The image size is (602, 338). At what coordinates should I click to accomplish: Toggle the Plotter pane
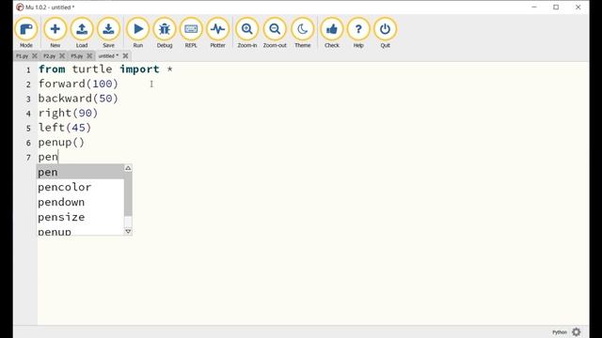[217, 33]
